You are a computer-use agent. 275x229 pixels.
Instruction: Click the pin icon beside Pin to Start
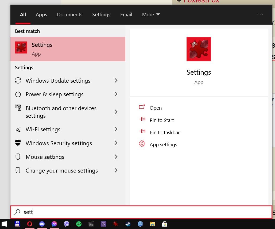(x=142, y=119)
